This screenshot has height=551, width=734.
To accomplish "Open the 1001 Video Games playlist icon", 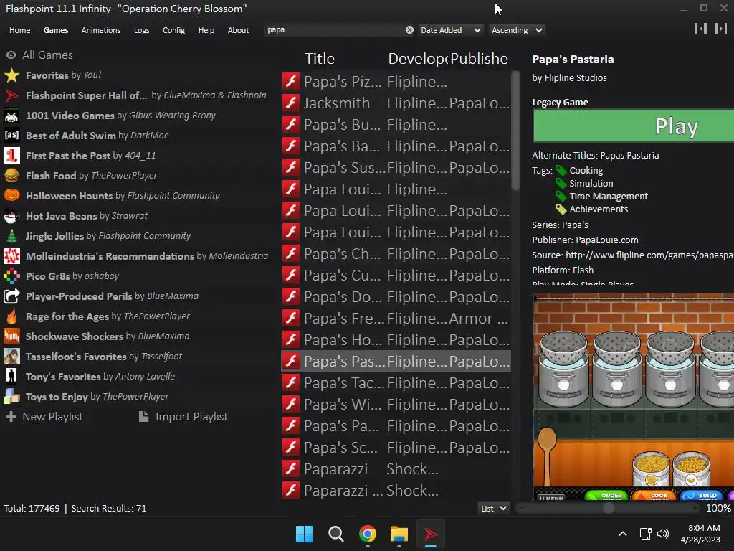I will click(11, 116).
